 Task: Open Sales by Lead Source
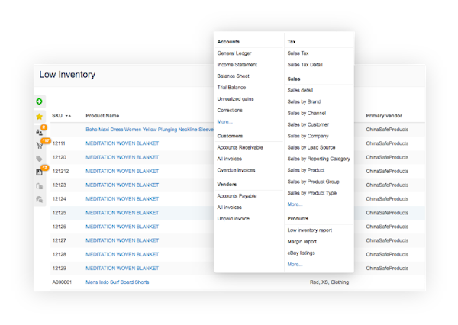311,147
